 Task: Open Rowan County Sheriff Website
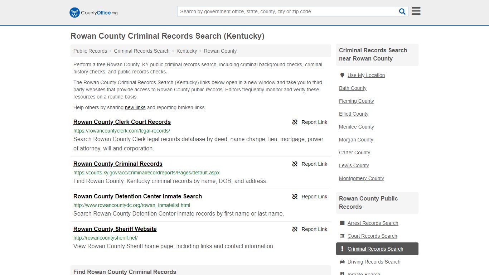tap(115, 229)
